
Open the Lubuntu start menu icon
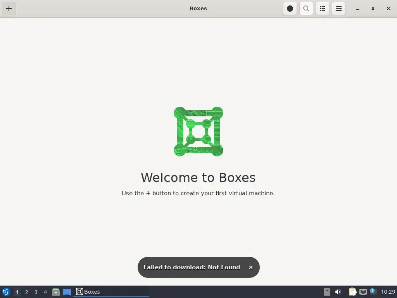click(x=6, y=292)
